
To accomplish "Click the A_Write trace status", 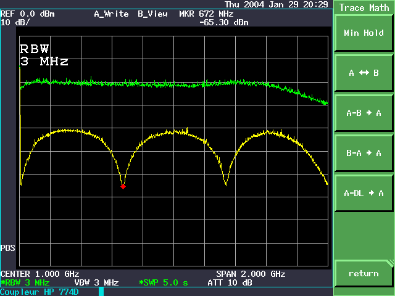I will point(111,14).
